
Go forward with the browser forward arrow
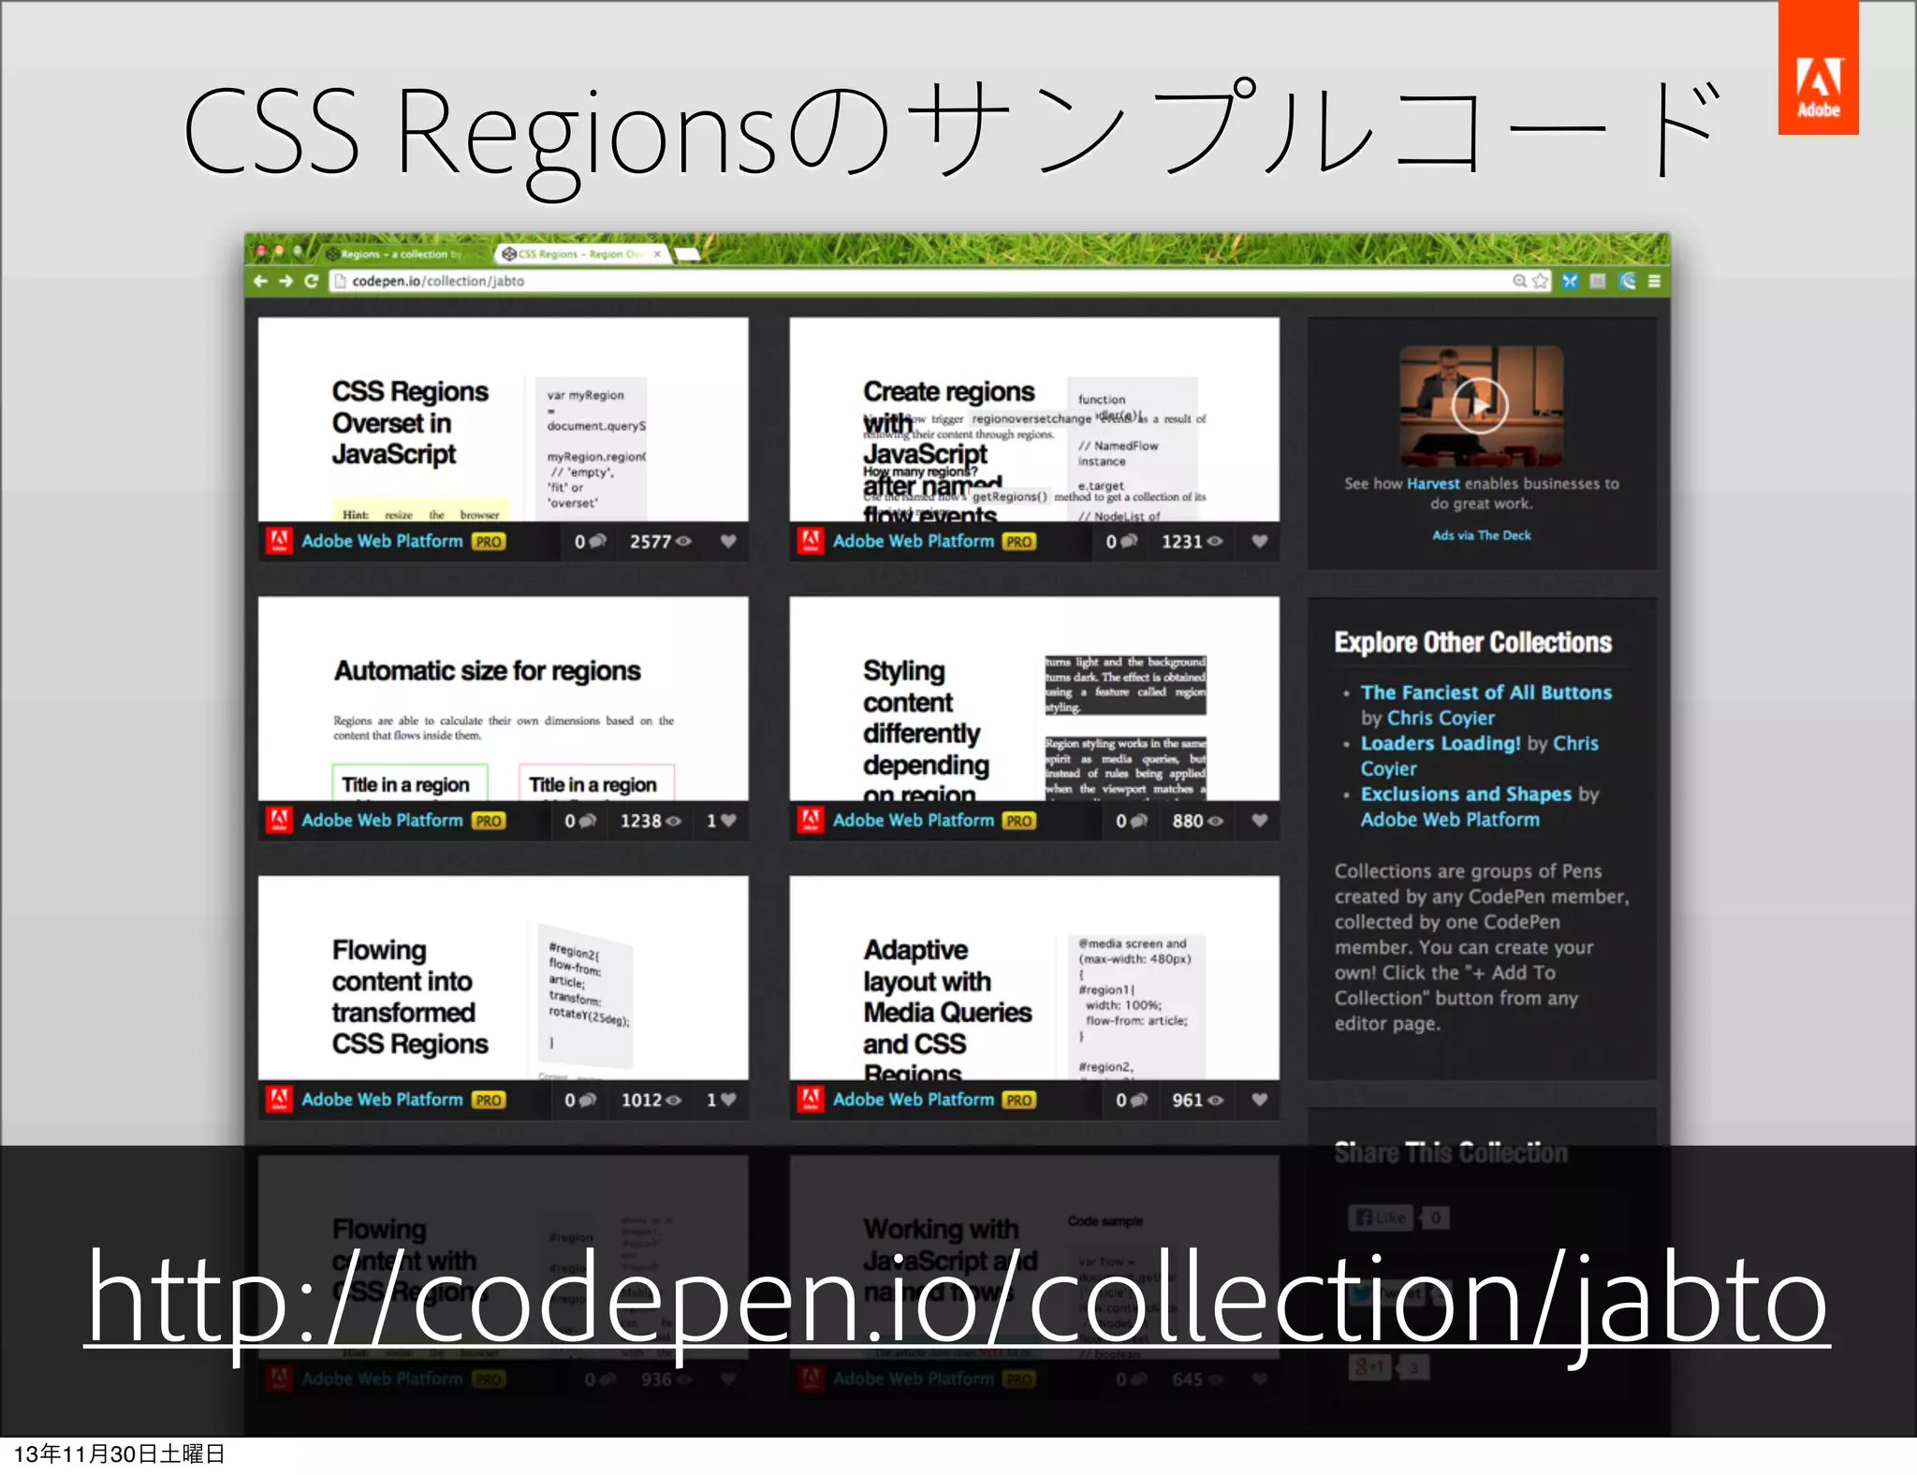click(286, 282)
